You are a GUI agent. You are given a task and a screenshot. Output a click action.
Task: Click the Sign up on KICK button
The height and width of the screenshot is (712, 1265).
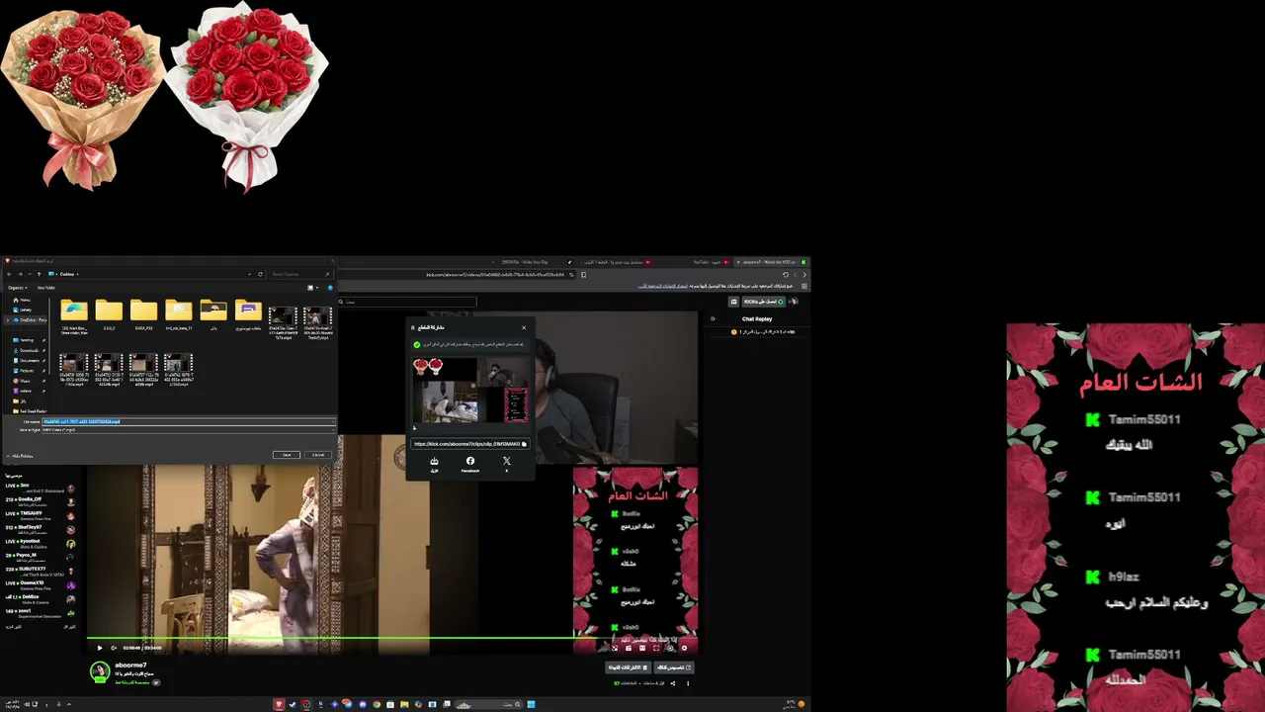pyautogui.click(x=764, y=302)
